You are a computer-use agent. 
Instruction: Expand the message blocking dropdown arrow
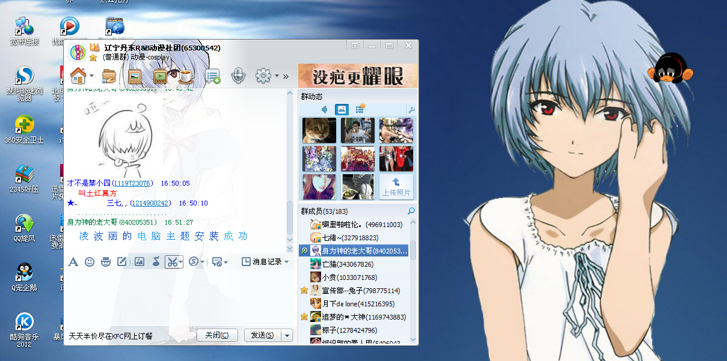(226, 262)
